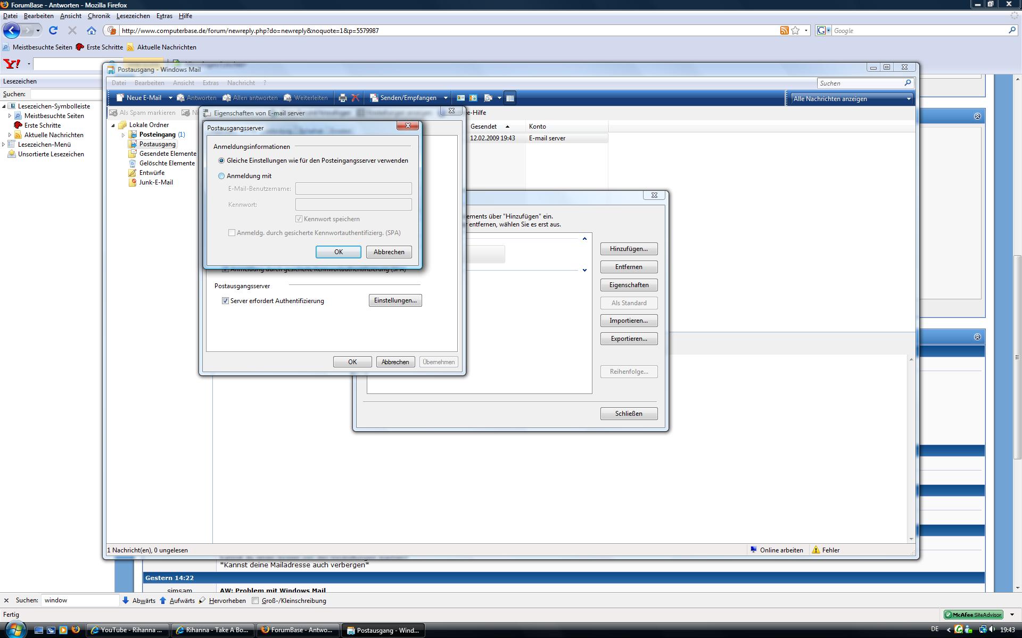Click the Firefox URL address field
Image resolution: width=1022 pixels, height=638 pixels.
(449, 30)
